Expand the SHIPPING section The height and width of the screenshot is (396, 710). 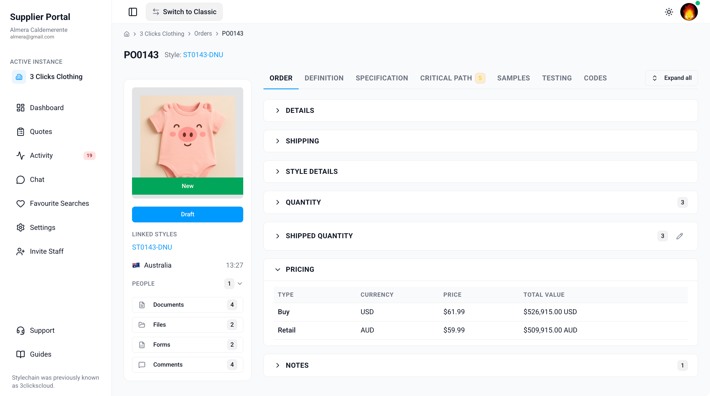click(x=480, y=141)
